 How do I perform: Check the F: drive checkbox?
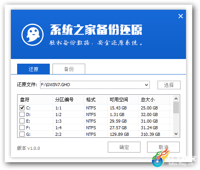coord(22,128)
